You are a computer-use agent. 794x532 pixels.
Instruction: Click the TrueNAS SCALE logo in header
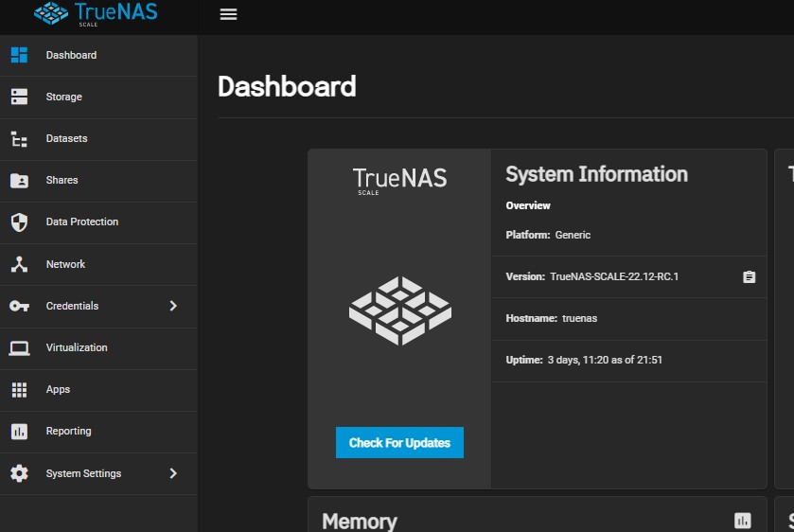pyautogui.click(x=96, y=13)
